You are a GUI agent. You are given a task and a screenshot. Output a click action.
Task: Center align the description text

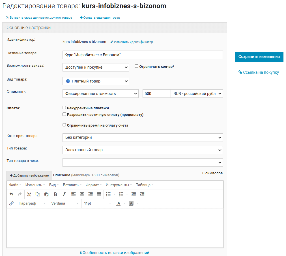pos(82,194)
